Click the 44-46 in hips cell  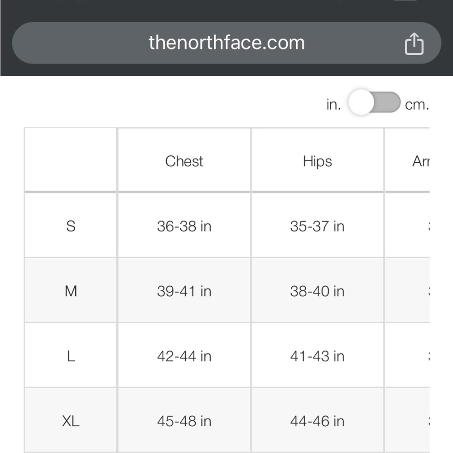pyautogui.click(x=317, y=420)
